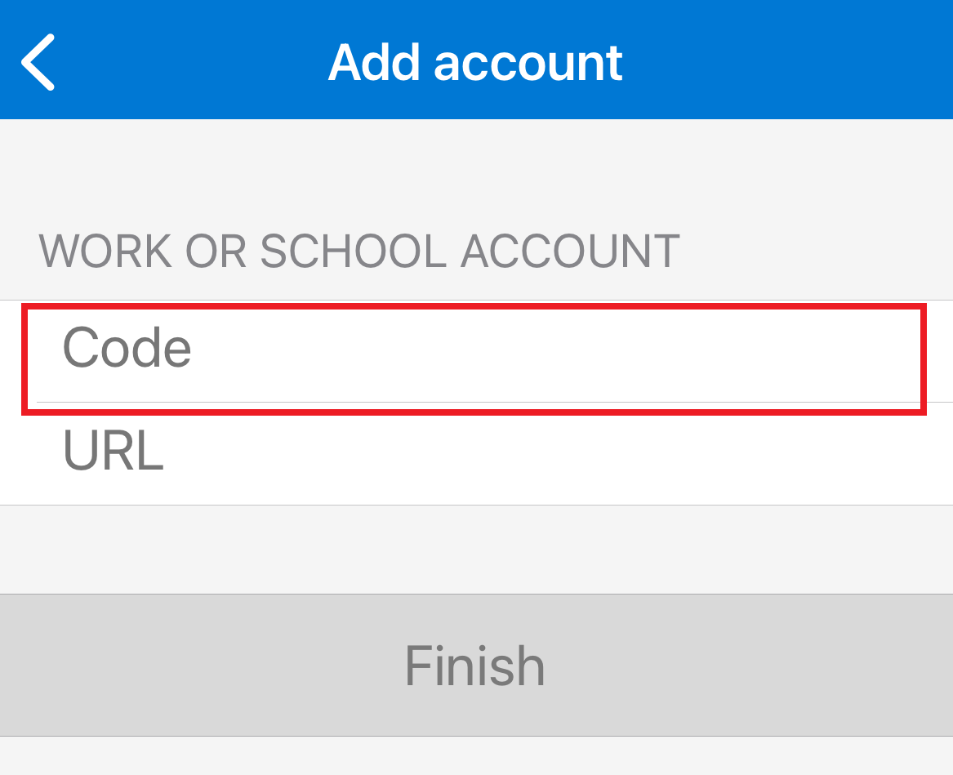Click the Add account title
Viewport: 953px width, 775px height.
(x=475, y=61)
